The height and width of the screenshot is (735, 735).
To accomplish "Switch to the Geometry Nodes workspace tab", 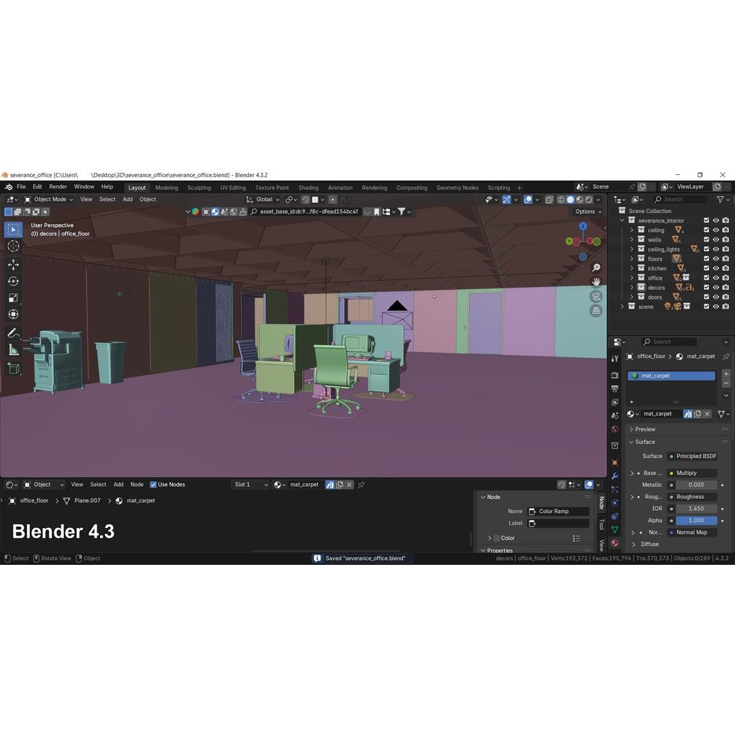I will pyautogui.click(x=457, y=188).
